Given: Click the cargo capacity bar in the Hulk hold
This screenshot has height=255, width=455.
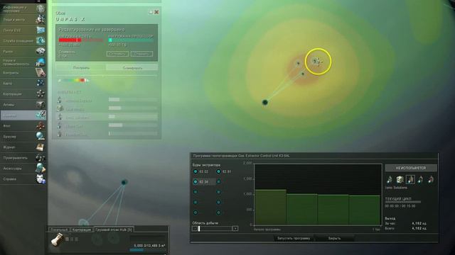Looking at the screenshot, I should (x=147, y=250).
